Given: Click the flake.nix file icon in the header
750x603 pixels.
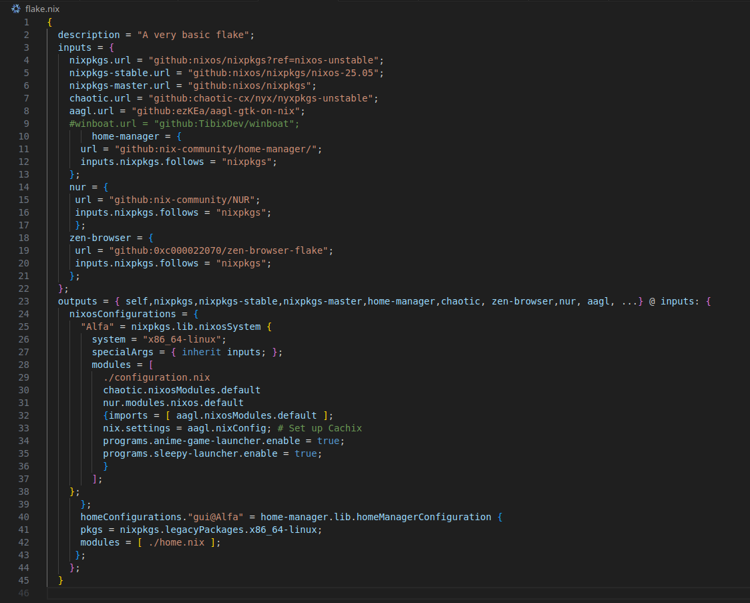Looking at the screenshot, I should [16, 9].
